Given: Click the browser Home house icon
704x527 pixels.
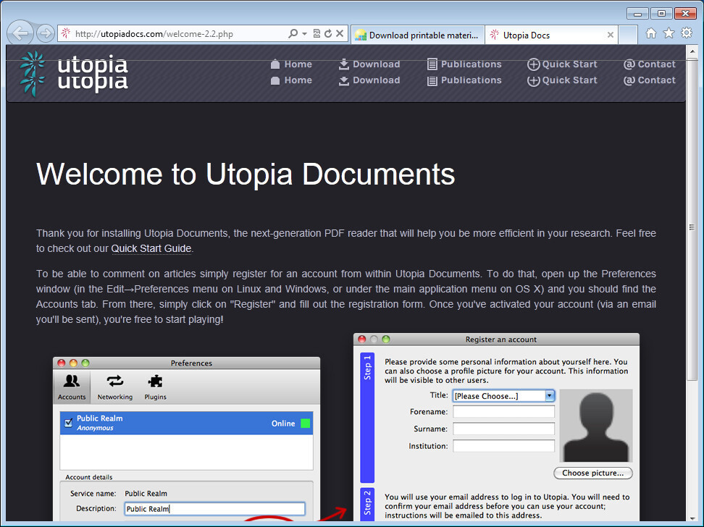Looking at the screenshot, I should pos(651,33).
